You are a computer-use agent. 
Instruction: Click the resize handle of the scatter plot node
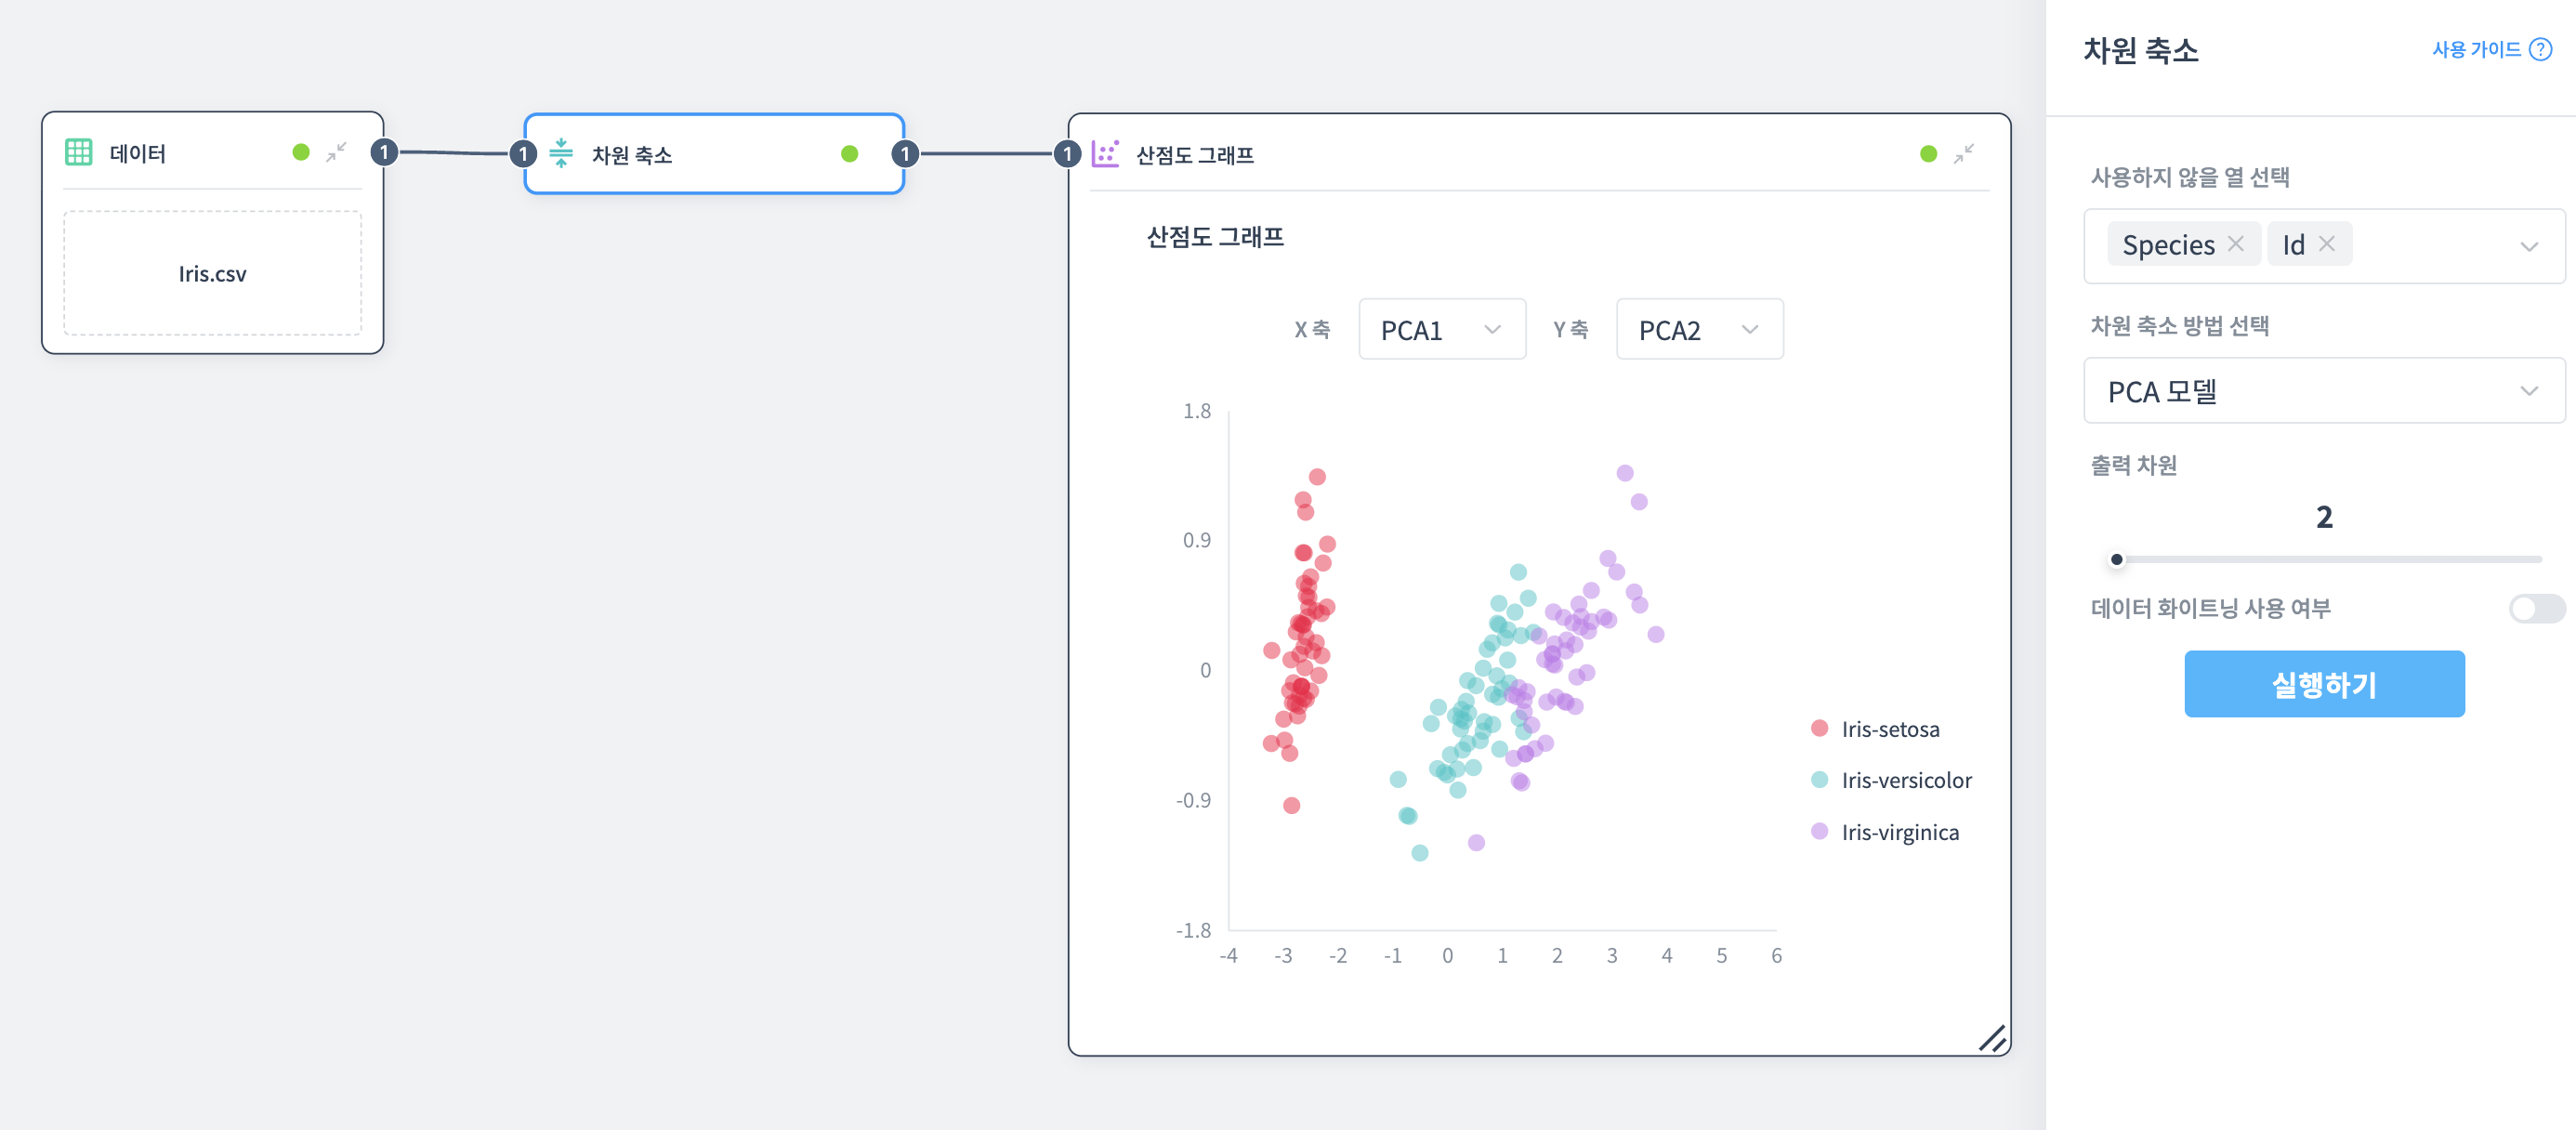point(1991,1039)
